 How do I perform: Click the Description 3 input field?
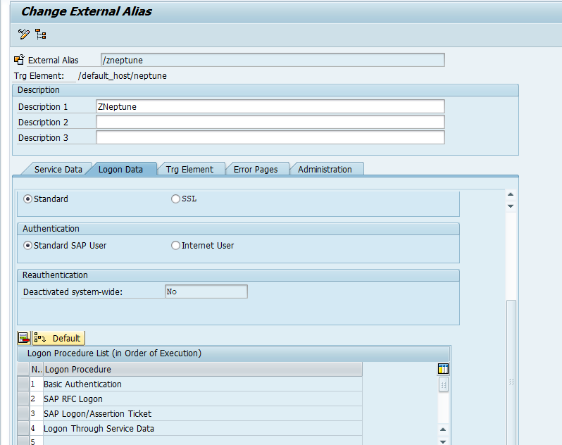(270, 137)
